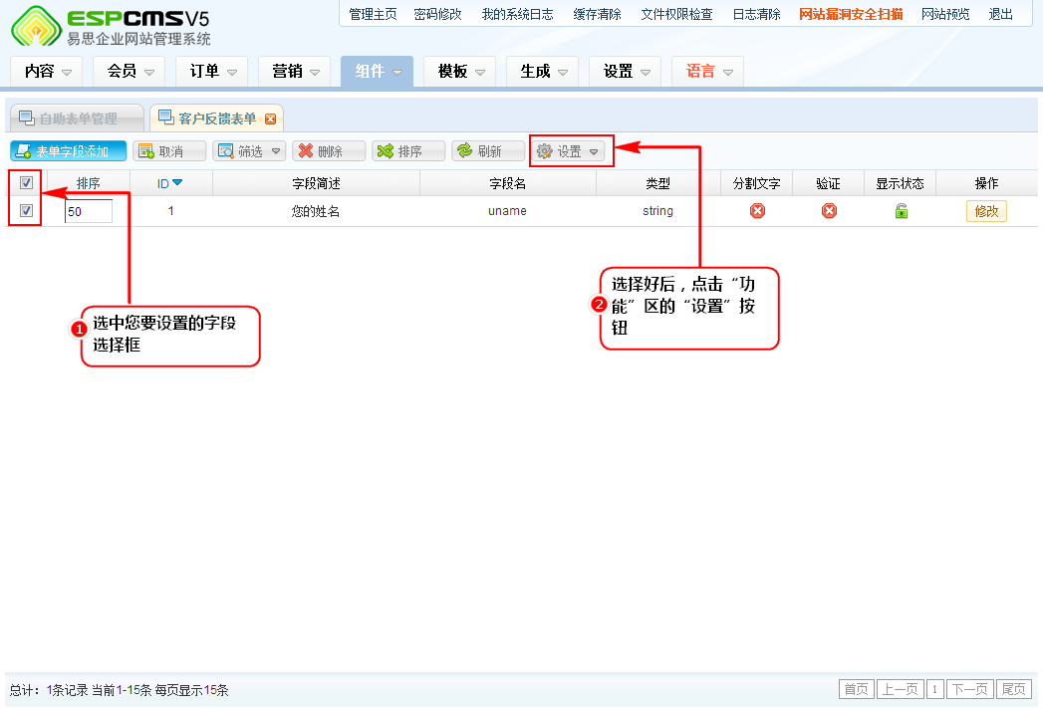Toggle the green lock 显示状态 icon
This screenshot has height=709, width=1043.
point(901,211)
